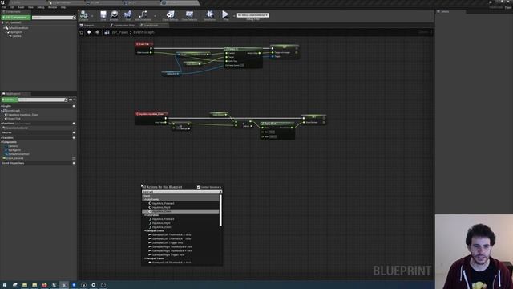The image size is (513, 289).
Task: Select the Camera variable in My Blueprint
Action: coord(13,146)
